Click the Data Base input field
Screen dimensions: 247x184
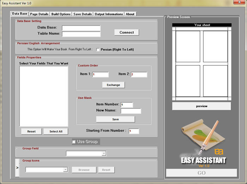click(x=81, y=28)
